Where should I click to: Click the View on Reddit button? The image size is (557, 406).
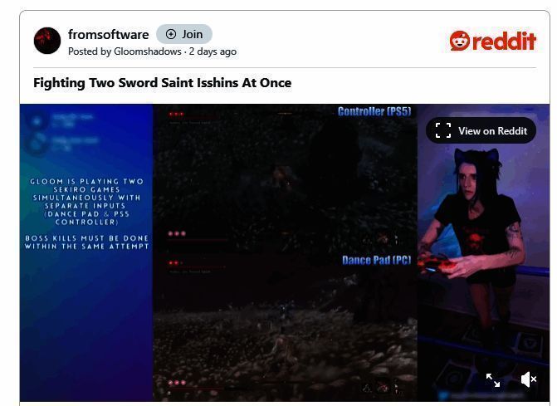(x=481, y=130)
